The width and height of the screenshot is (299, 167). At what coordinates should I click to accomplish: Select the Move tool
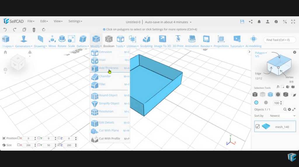tap(52, 41)
